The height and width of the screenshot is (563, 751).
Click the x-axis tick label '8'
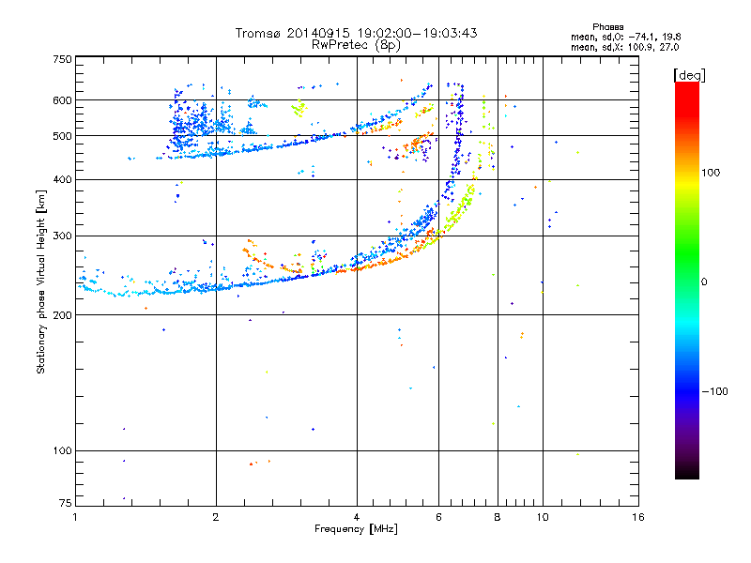498,517
